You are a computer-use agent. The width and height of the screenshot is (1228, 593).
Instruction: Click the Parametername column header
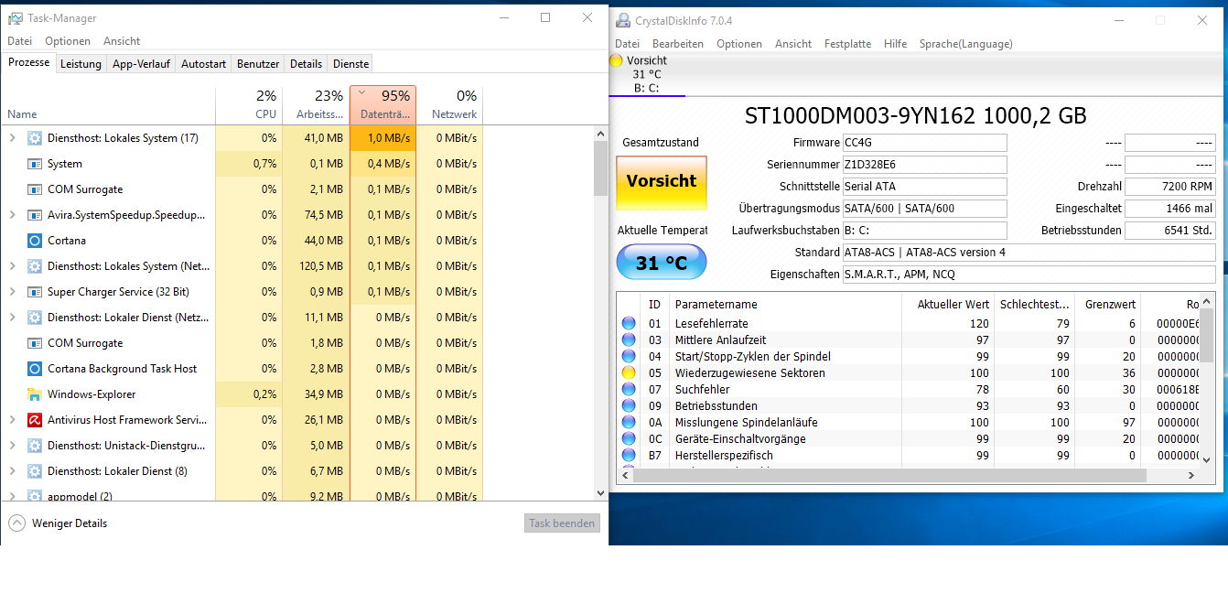click(786, 305)
